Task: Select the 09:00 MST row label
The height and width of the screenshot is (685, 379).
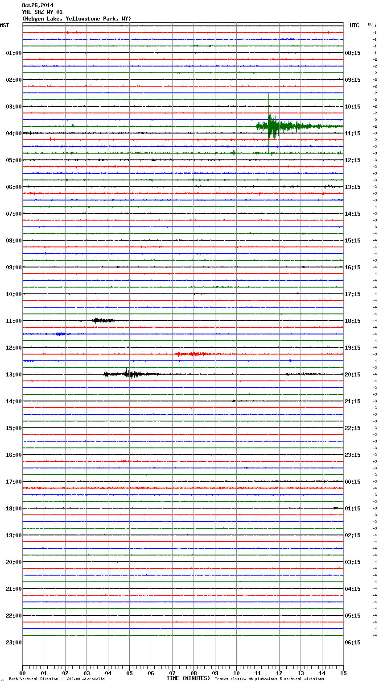Action: [14, 267]
